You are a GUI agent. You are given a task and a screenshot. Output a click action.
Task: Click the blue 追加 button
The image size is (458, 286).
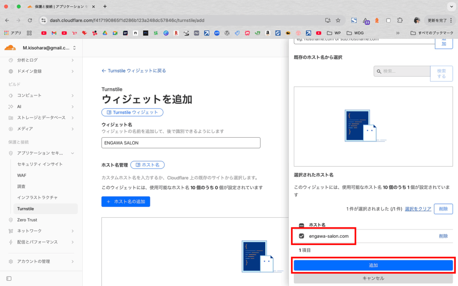pos(373,265)
